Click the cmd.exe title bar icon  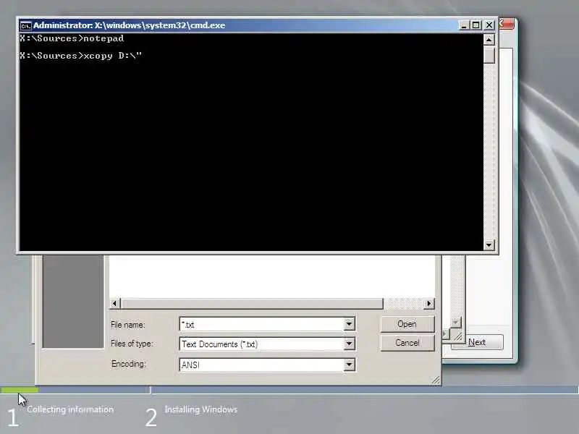[25, 25]
